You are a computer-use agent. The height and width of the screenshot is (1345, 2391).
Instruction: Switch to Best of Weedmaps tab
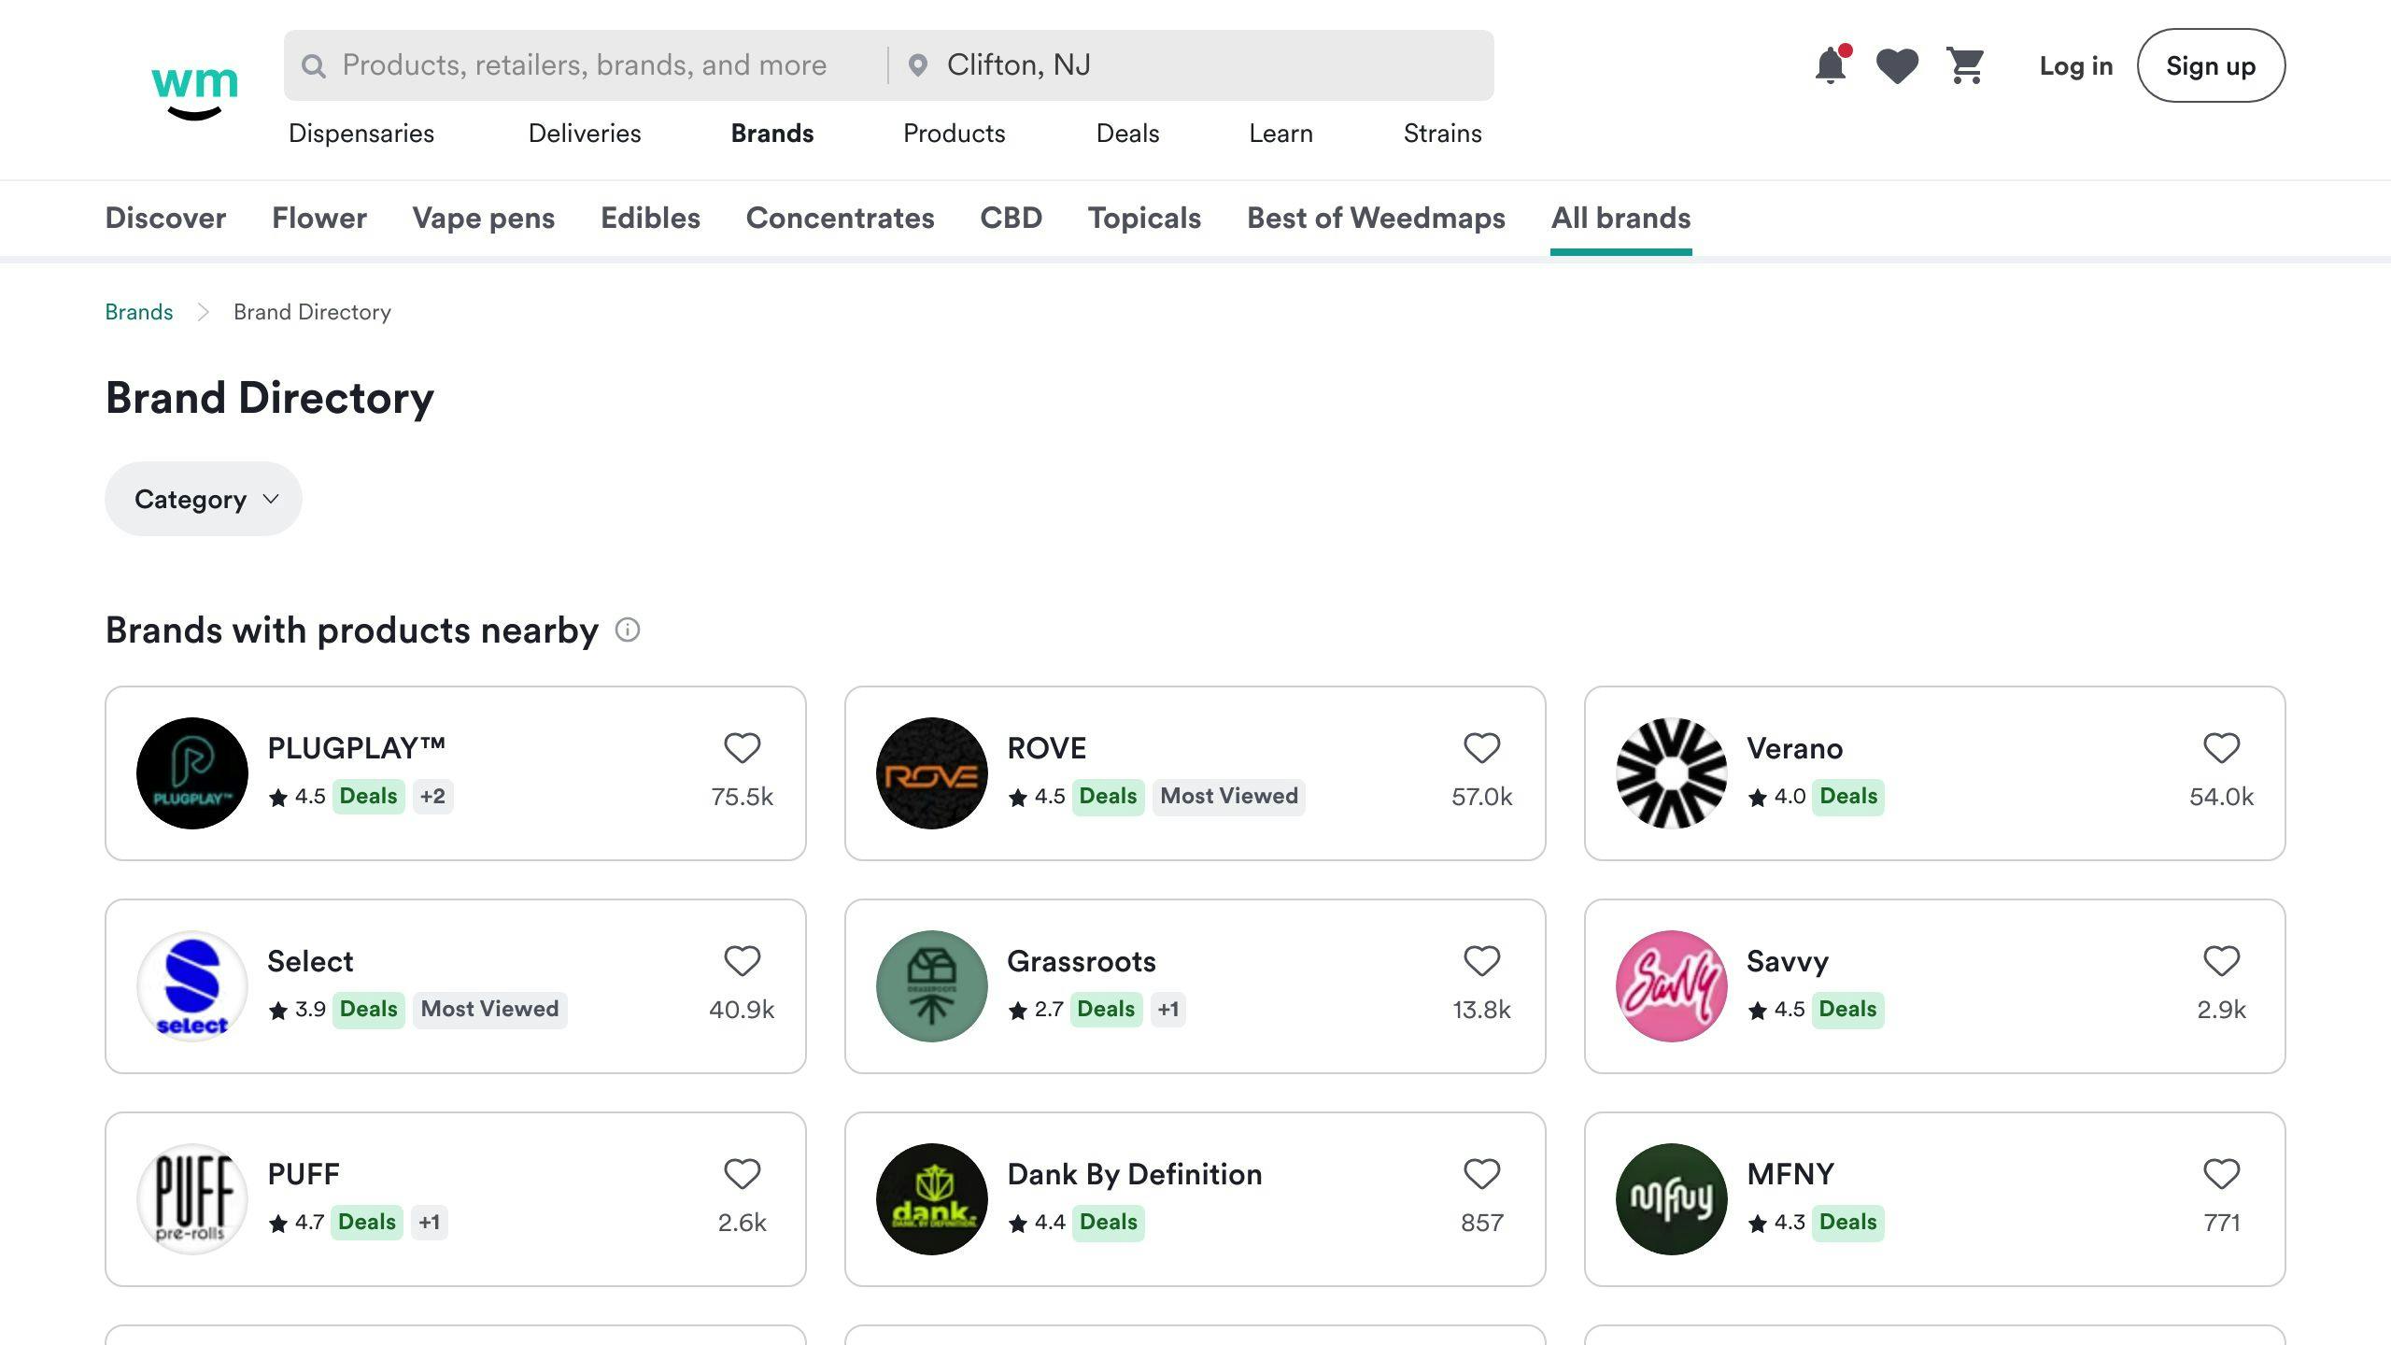(x=1376, y=218)
